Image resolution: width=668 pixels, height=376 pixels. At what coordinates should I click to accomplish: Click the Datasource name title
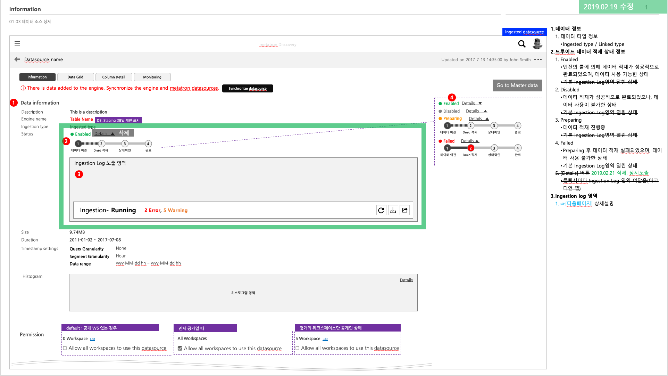[x=43, y=59]
